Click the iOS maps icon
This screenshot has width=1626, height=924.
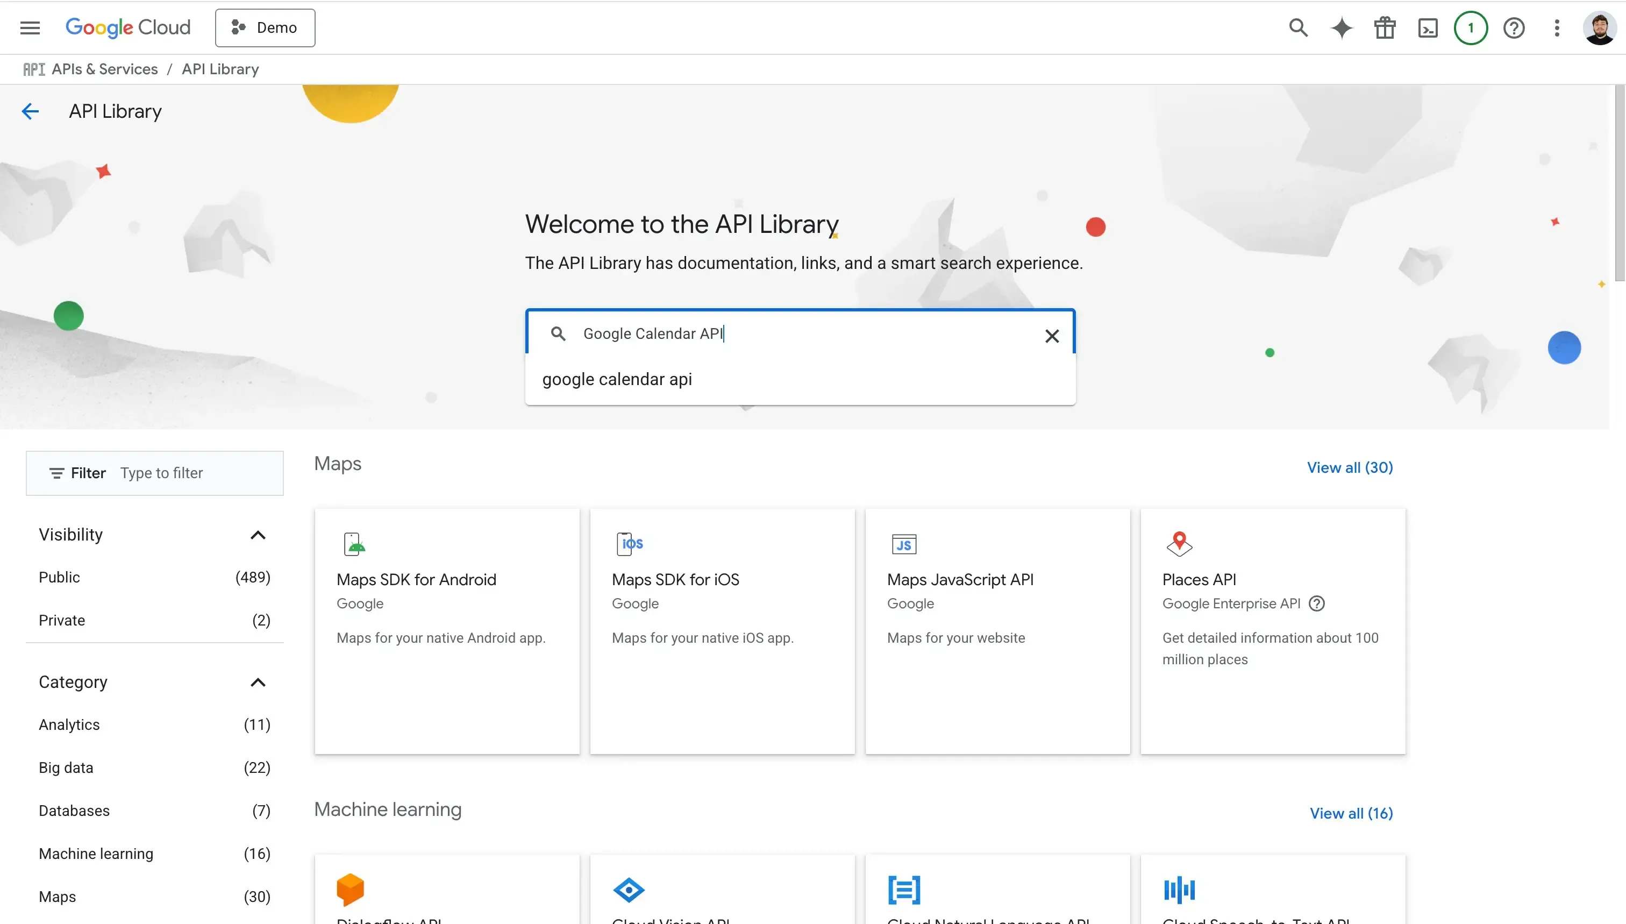tap(629, 544)
